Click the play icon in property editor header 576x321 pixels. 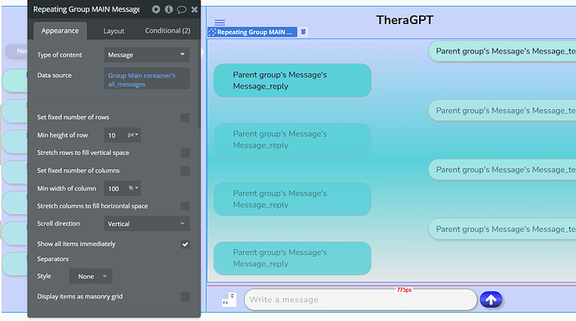156,9
